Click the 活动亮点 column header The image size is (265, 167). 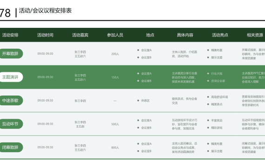point(220,35)
